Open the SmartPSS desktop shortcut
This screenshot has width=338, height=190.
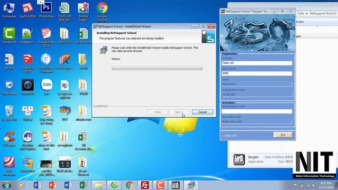pos(27,87)
